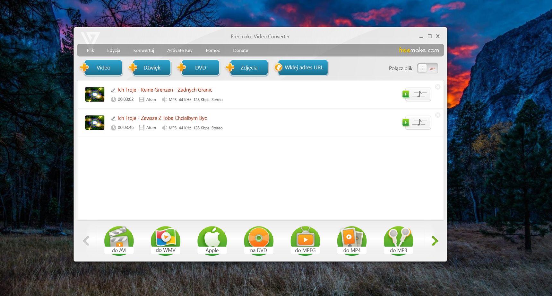Choose Apple output format
This screenshot has width=552, height=296.
coord(212,241)
